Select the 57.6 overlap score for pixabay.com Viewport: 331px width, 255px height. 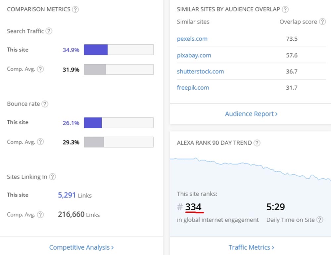pos(292,55)
